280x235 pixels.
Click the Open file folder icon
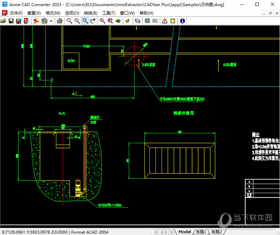(x=3, y=21)
